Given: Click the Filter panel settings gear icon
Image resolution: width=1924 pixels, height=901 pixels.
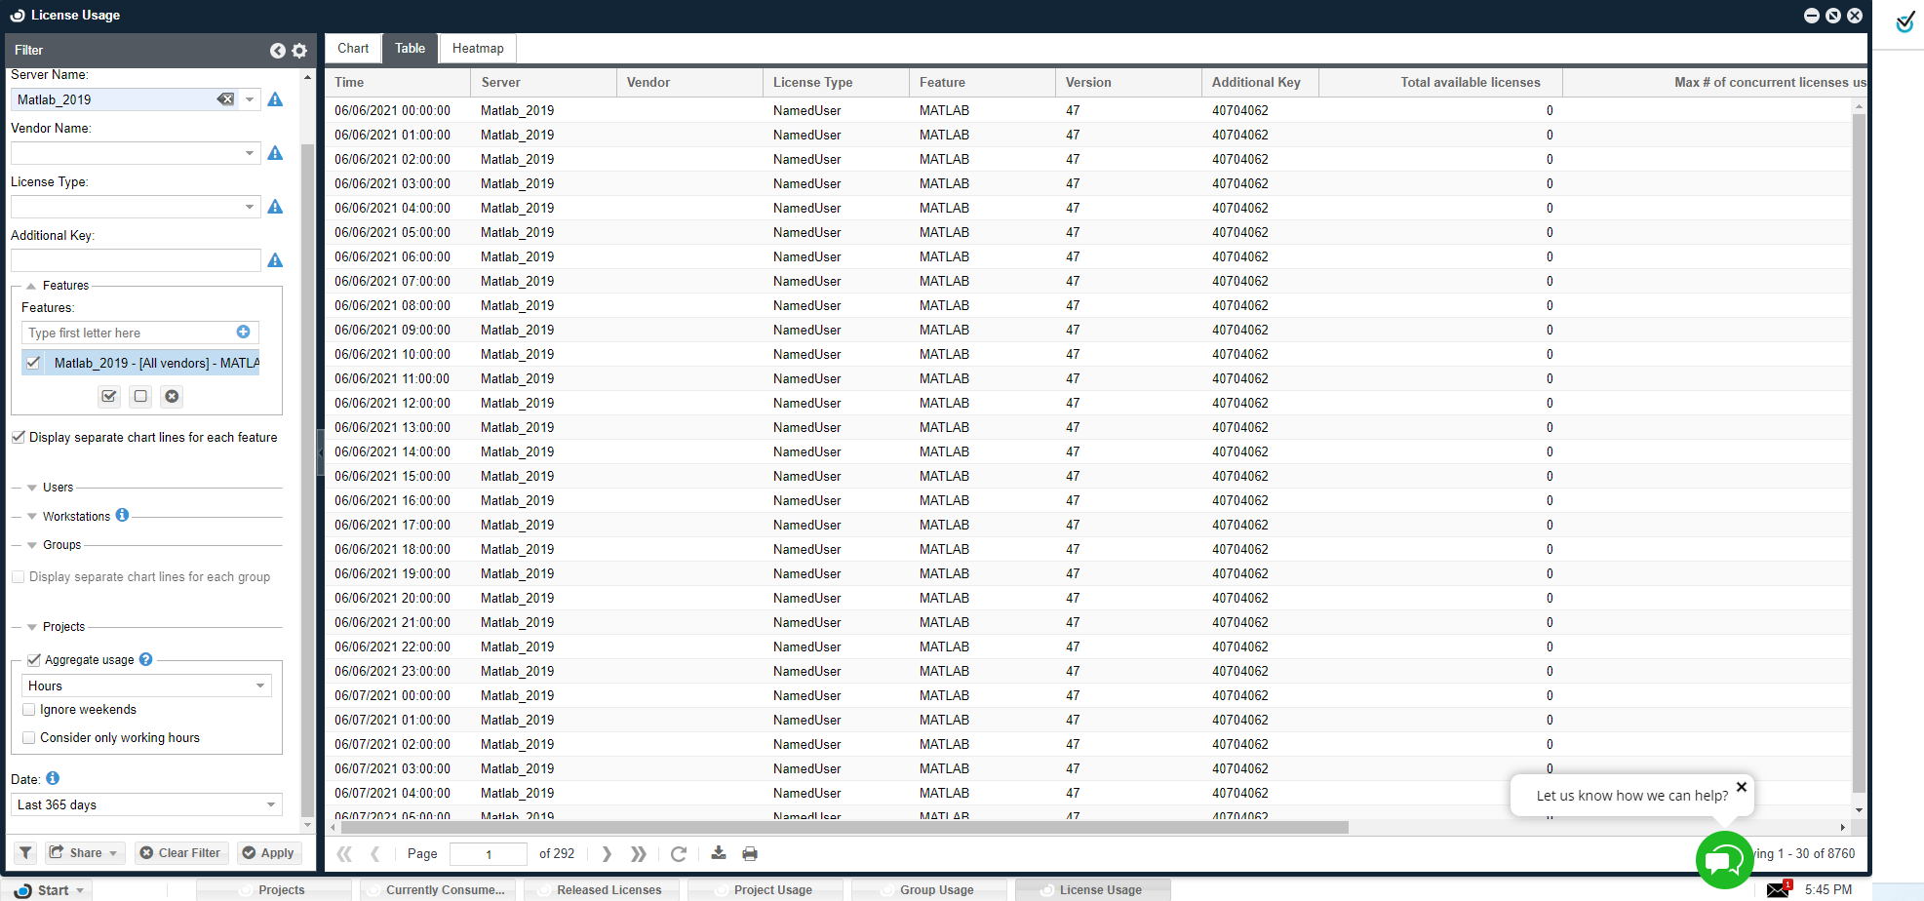Looking at the screenshot, I should click(x=299, y=51).
